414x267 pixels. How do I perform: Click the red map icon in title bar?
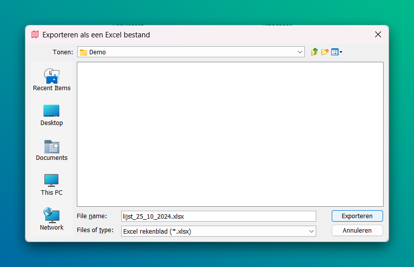pos(35,35)
